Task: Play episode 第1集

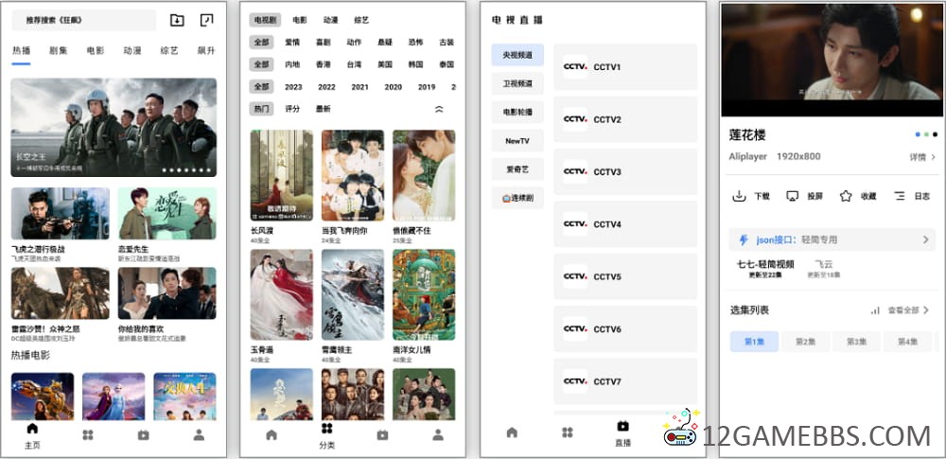Action: click(x=754, y=342)
